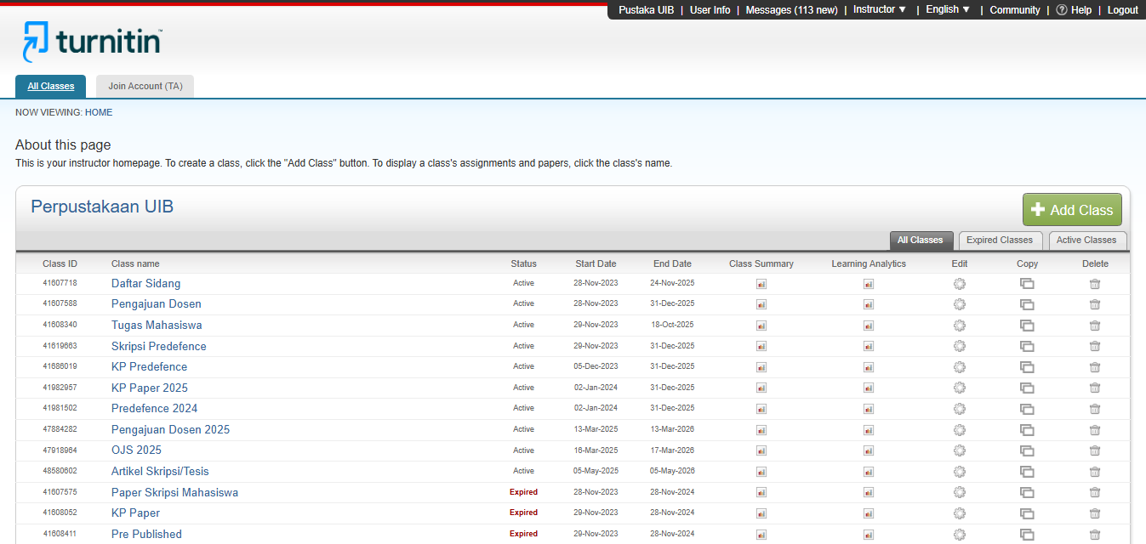
Task: Open Class Summary for KP Paper 2025
Action: [761, 388]
